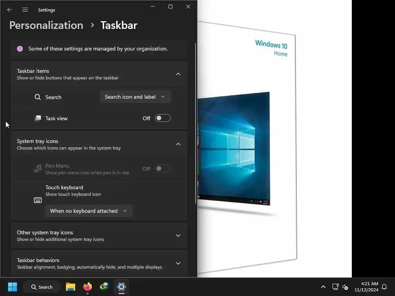The image size is (395, 296).
Task: Click Show touch keyboard icon text
Action: (73, 194)
